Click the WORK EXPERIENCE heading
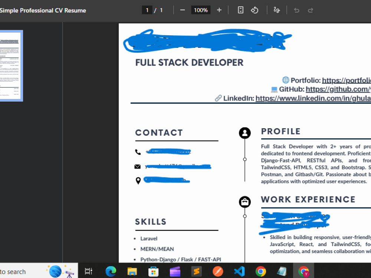Screen dimensions: 371x278 tap(308, 199)
